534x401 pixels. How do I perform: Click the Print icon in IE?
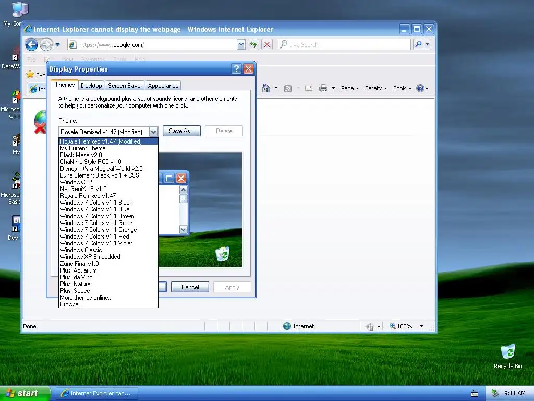pyautogui.click(x=323, y=89)
